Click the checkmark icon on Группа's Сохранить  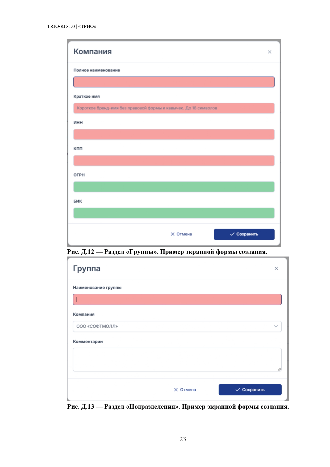click(238, 390)
